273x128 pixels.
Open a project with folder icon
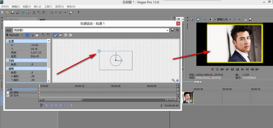[8, 12]
